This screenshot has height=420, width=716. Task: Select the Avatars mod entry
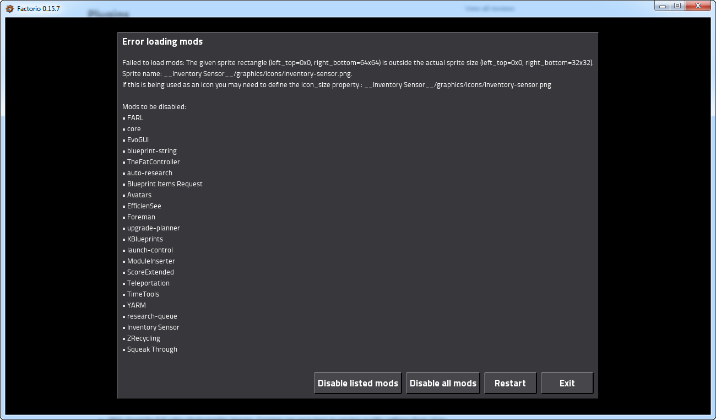139,195
